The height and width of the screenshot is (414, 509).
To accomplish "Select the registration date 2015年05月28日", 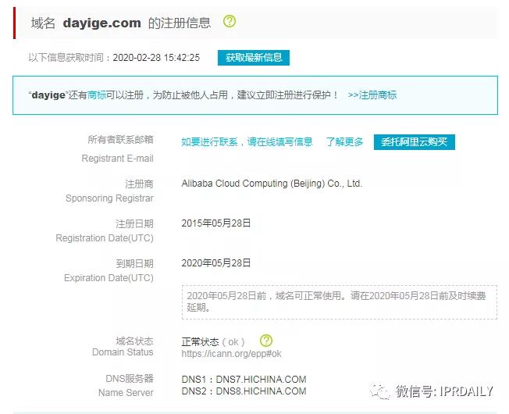I will (x=216, y=223).
